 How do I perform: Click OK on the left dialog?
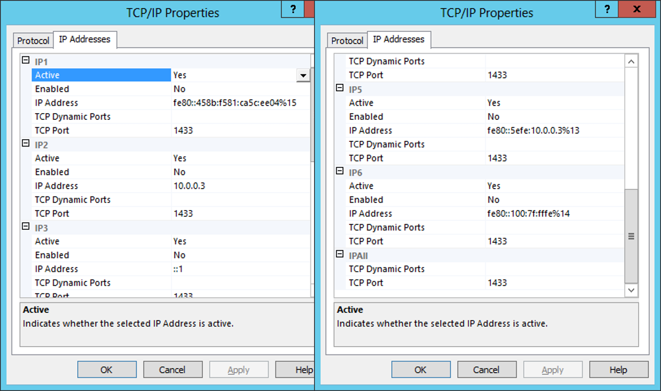107,369
